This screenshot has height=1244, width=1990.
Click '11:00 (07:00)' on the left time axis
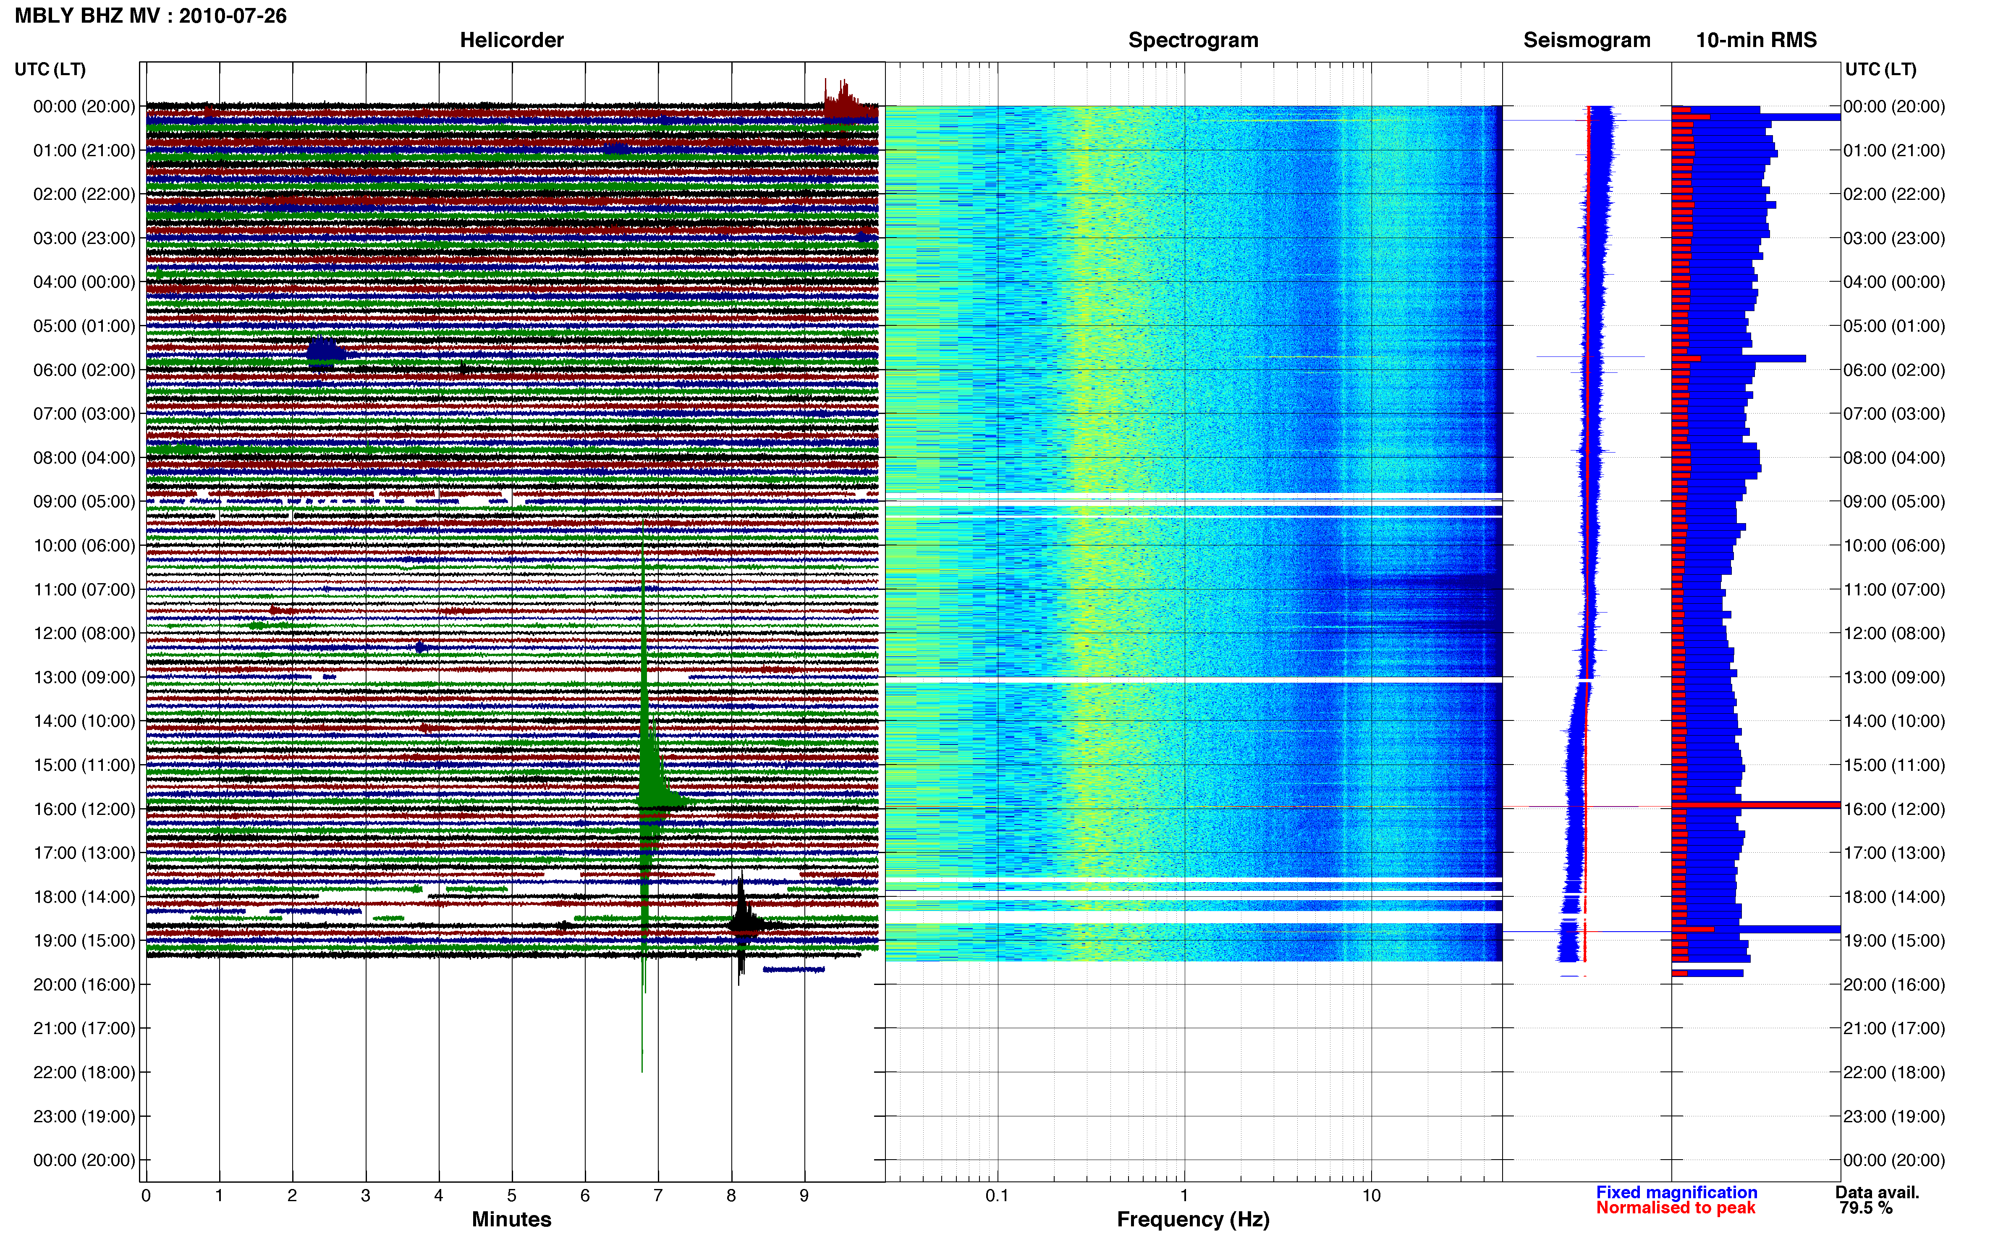point(84,590)
